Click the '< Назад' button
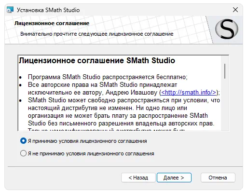This screenshot has height=193, width=247. (138, 178)
